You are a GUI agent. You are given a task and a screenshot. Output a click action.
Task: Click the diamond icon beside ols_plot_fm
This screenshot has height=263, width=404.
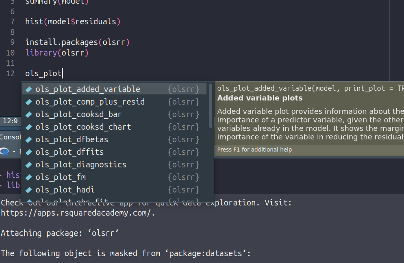(x=29, y=177)
